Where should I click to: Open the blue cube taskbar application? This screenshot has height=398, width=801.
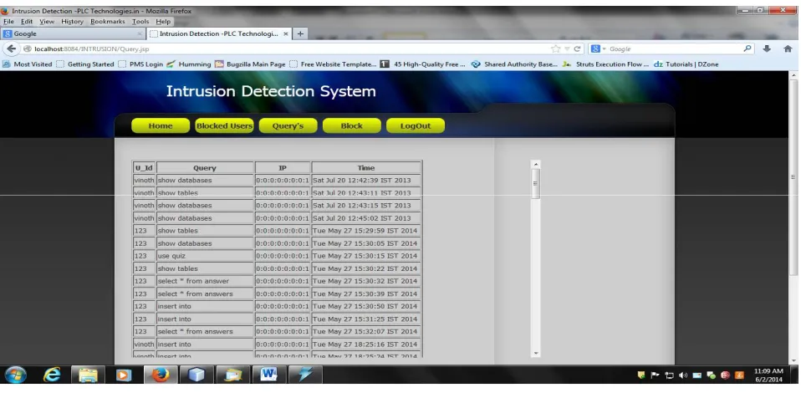click(x=196, y=375)
